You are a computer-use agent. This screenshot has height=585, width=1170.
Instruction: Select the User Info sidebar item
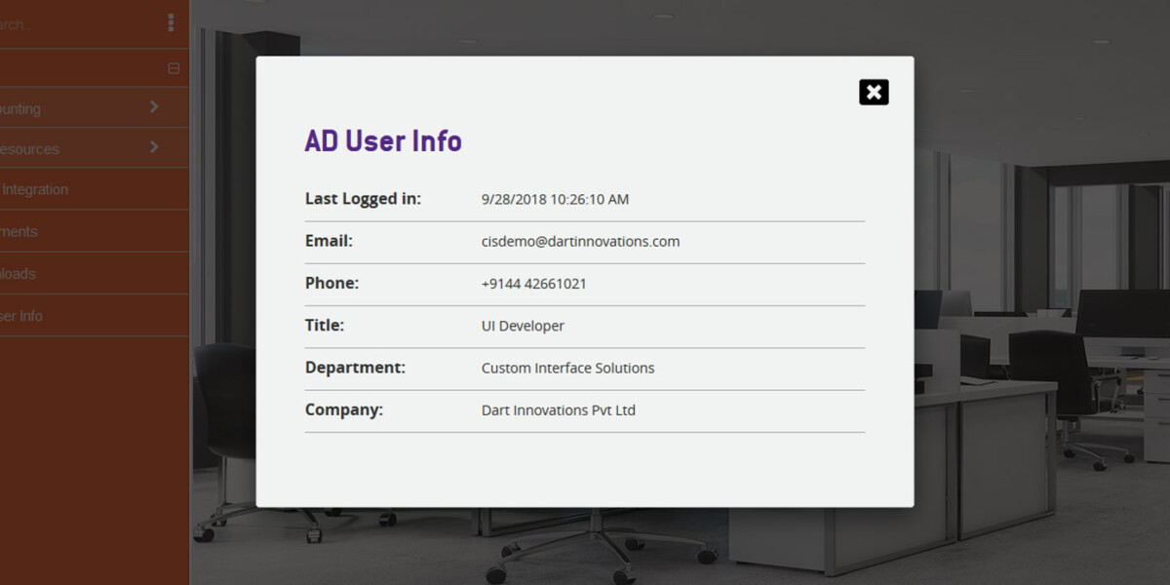pos(39,315)
